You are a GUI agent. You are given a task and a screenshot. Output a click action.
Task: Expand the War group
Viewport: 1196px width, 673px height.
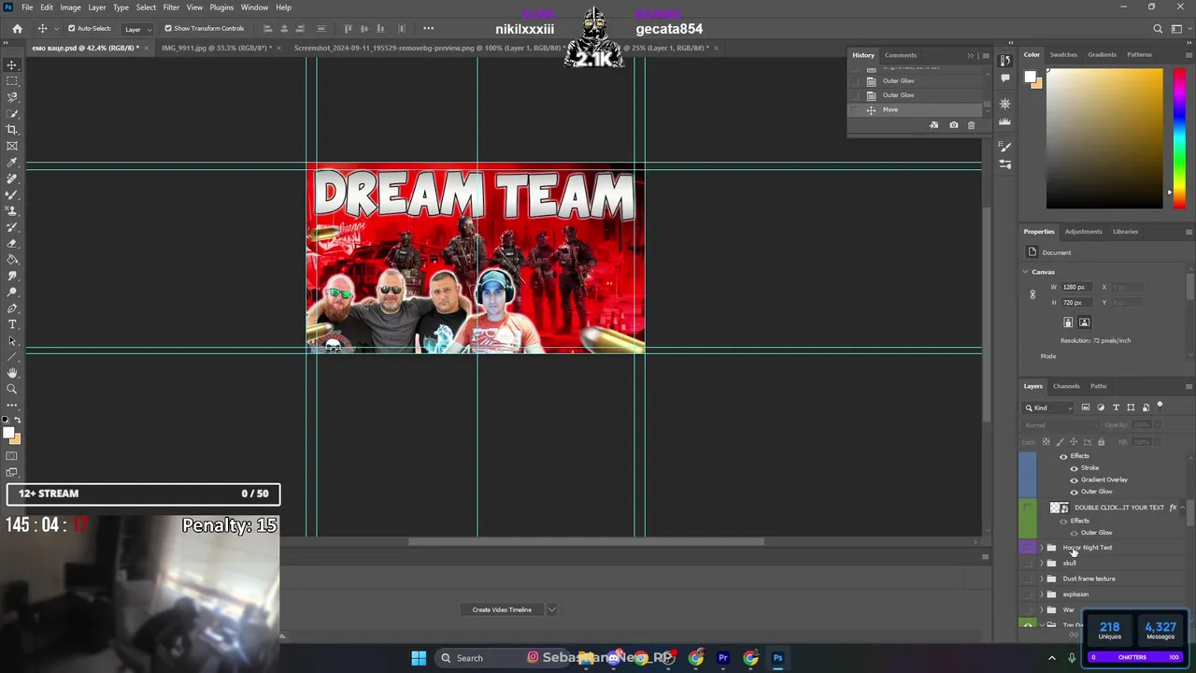point(1042,609)
